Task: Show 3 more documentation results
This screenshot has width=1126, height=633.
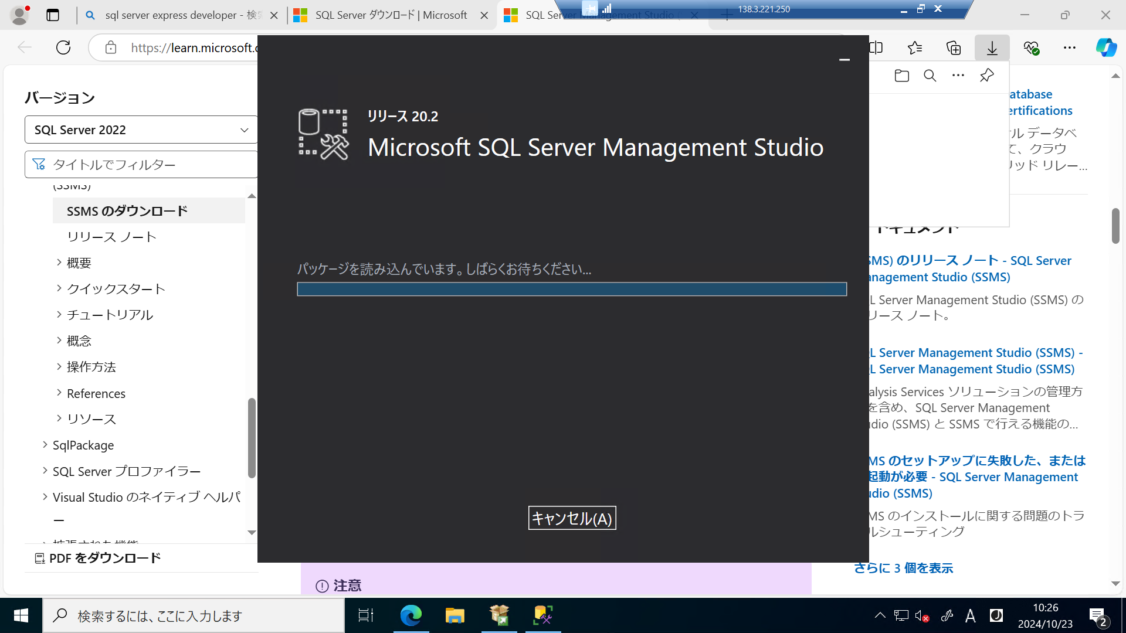Action: point(903,568)
